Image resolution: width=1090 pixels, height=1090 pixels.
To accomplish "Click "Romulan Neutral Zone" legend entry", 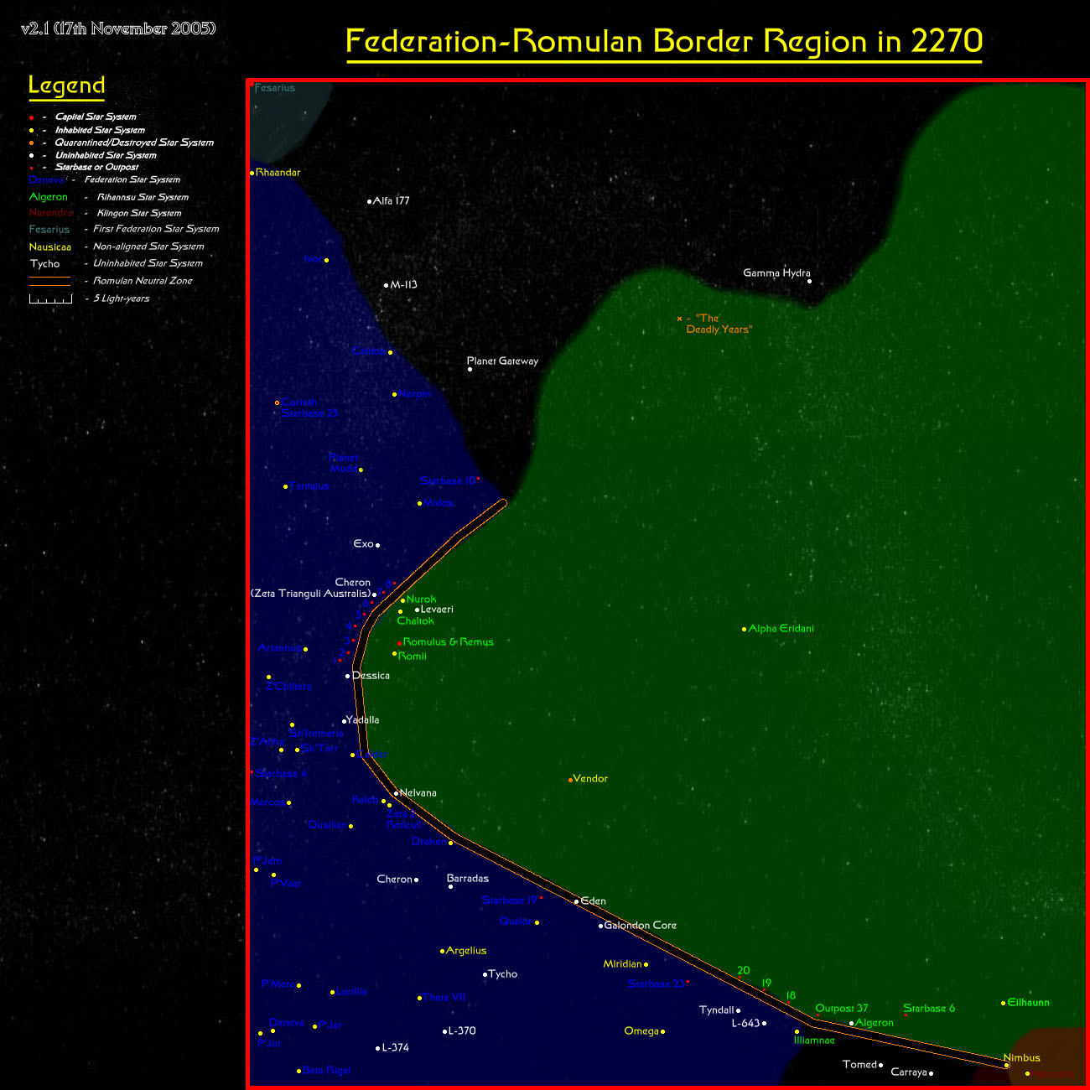I will (143, 281).
